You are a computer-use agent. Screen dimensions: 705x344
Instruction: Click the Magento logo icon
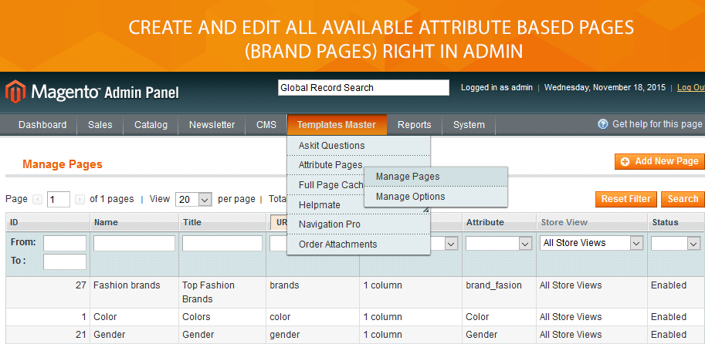coord(15,92)
